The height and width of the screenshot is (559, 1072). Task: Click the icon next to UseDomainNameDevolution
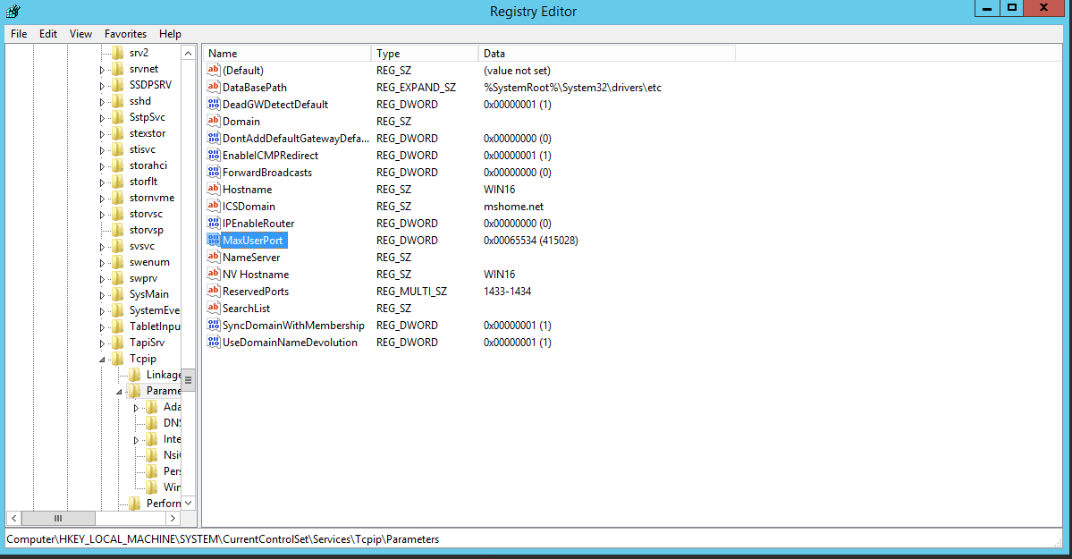(214, 343)
